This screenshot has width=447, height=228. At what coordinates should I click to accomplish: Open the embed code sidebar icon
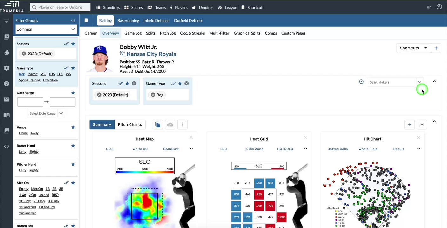pyautogui.click(x=6, y=146)
